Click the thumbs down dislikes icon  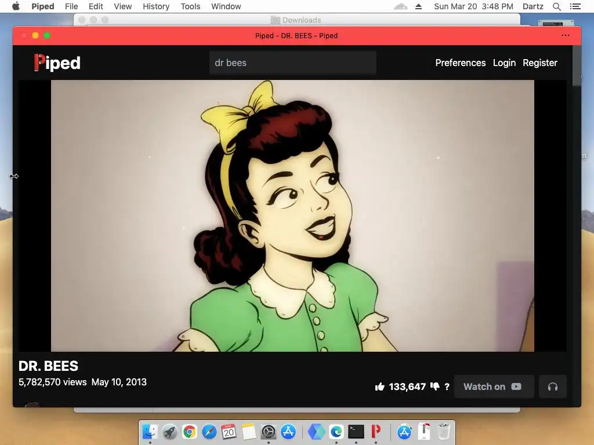tap(435, 386)
